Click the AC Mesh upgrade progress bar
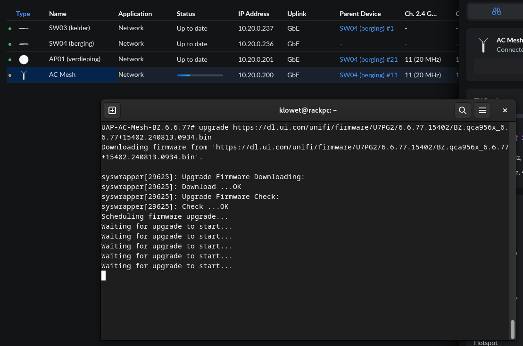The width and height of the screenshot is (523, 346). pos(199,75)
